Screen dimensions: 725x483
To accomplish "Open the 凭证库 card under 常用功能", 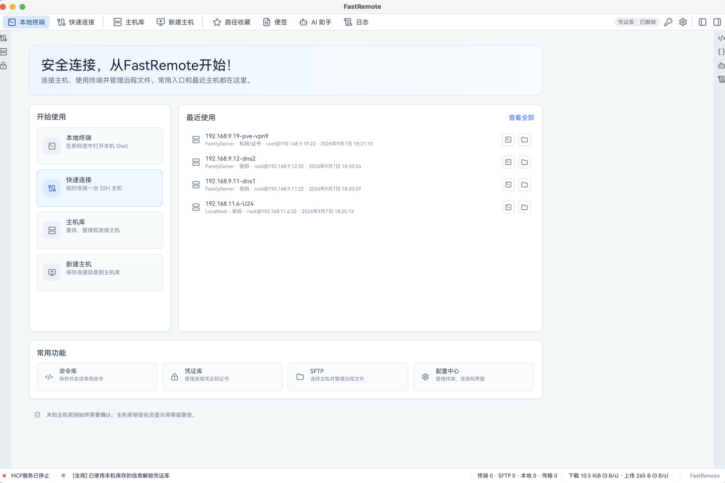I will (x=223, y=377).
